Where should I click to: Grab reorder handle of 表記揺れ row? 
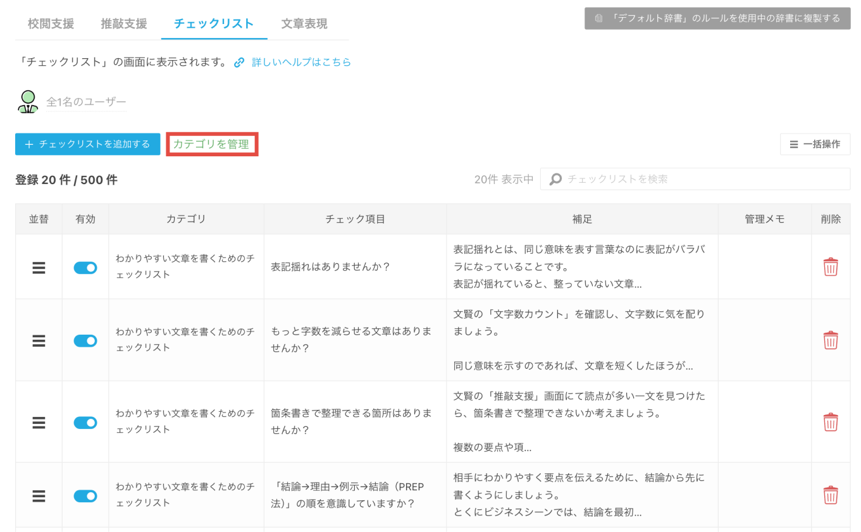[39, 268]
